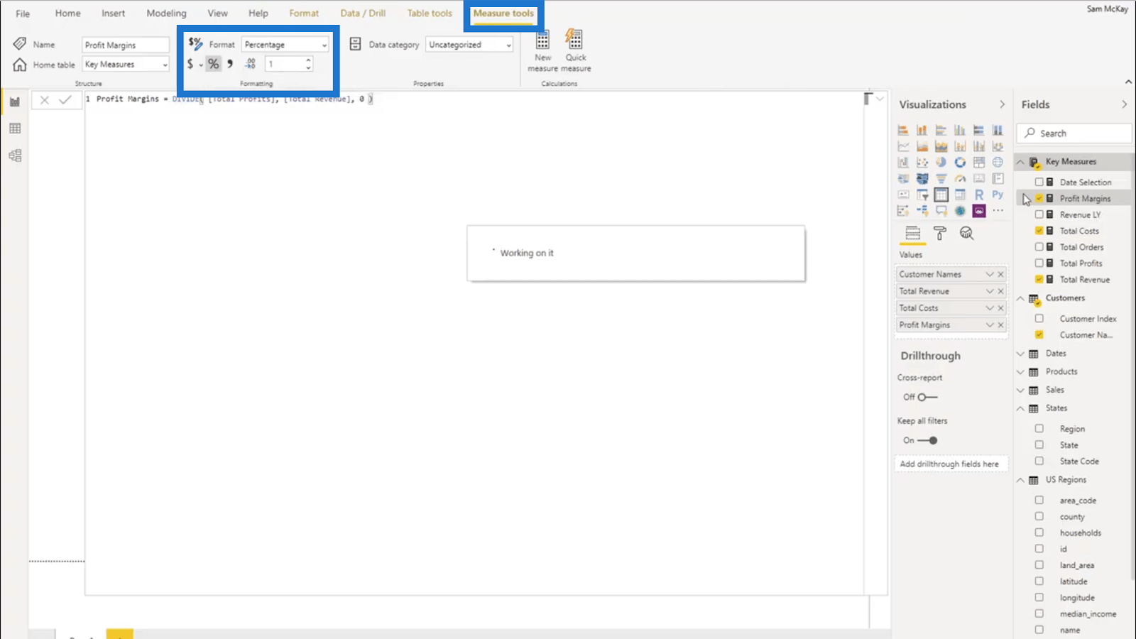Select the funnel visual
This screenshot has width=1136, height=639.
pyautogui.click(x=941, y=178)
